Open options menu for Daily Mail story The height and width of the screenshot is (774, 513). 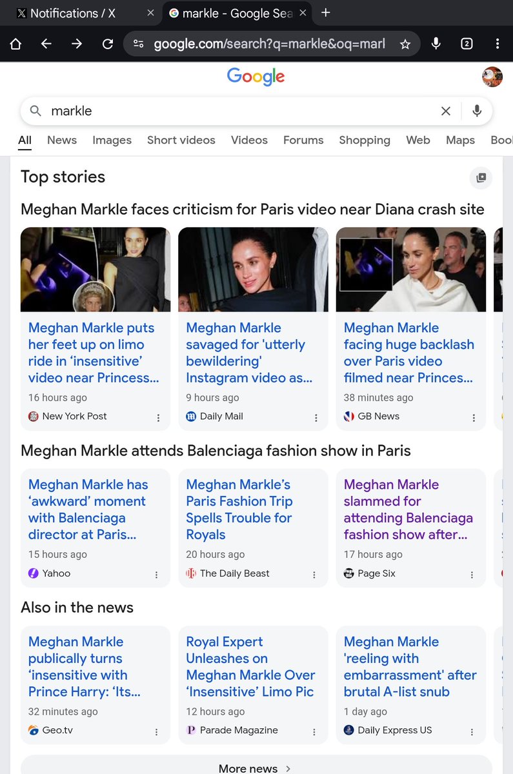coord(316,418)
